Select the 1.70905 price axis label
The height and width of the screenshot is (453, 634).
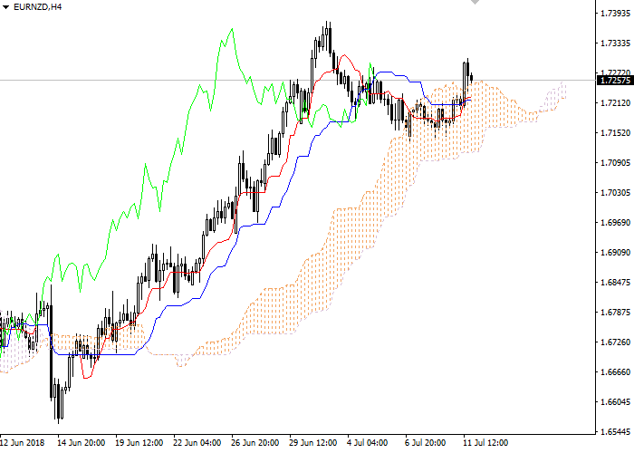coord(615,162)
